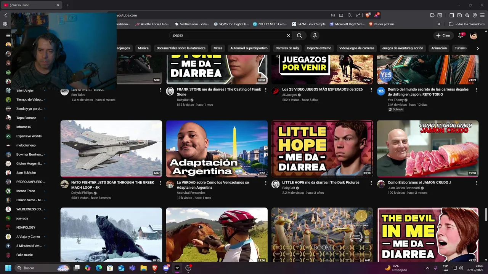Click the zoom-out magnifier icon

[x=350, y=15]
